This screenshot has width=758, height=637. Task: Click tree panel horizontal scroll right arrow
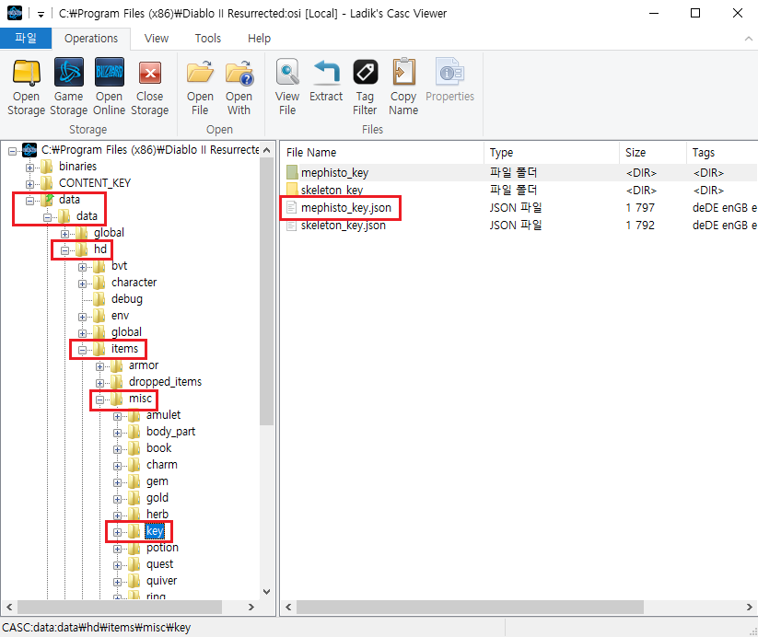tap(251, 607)
